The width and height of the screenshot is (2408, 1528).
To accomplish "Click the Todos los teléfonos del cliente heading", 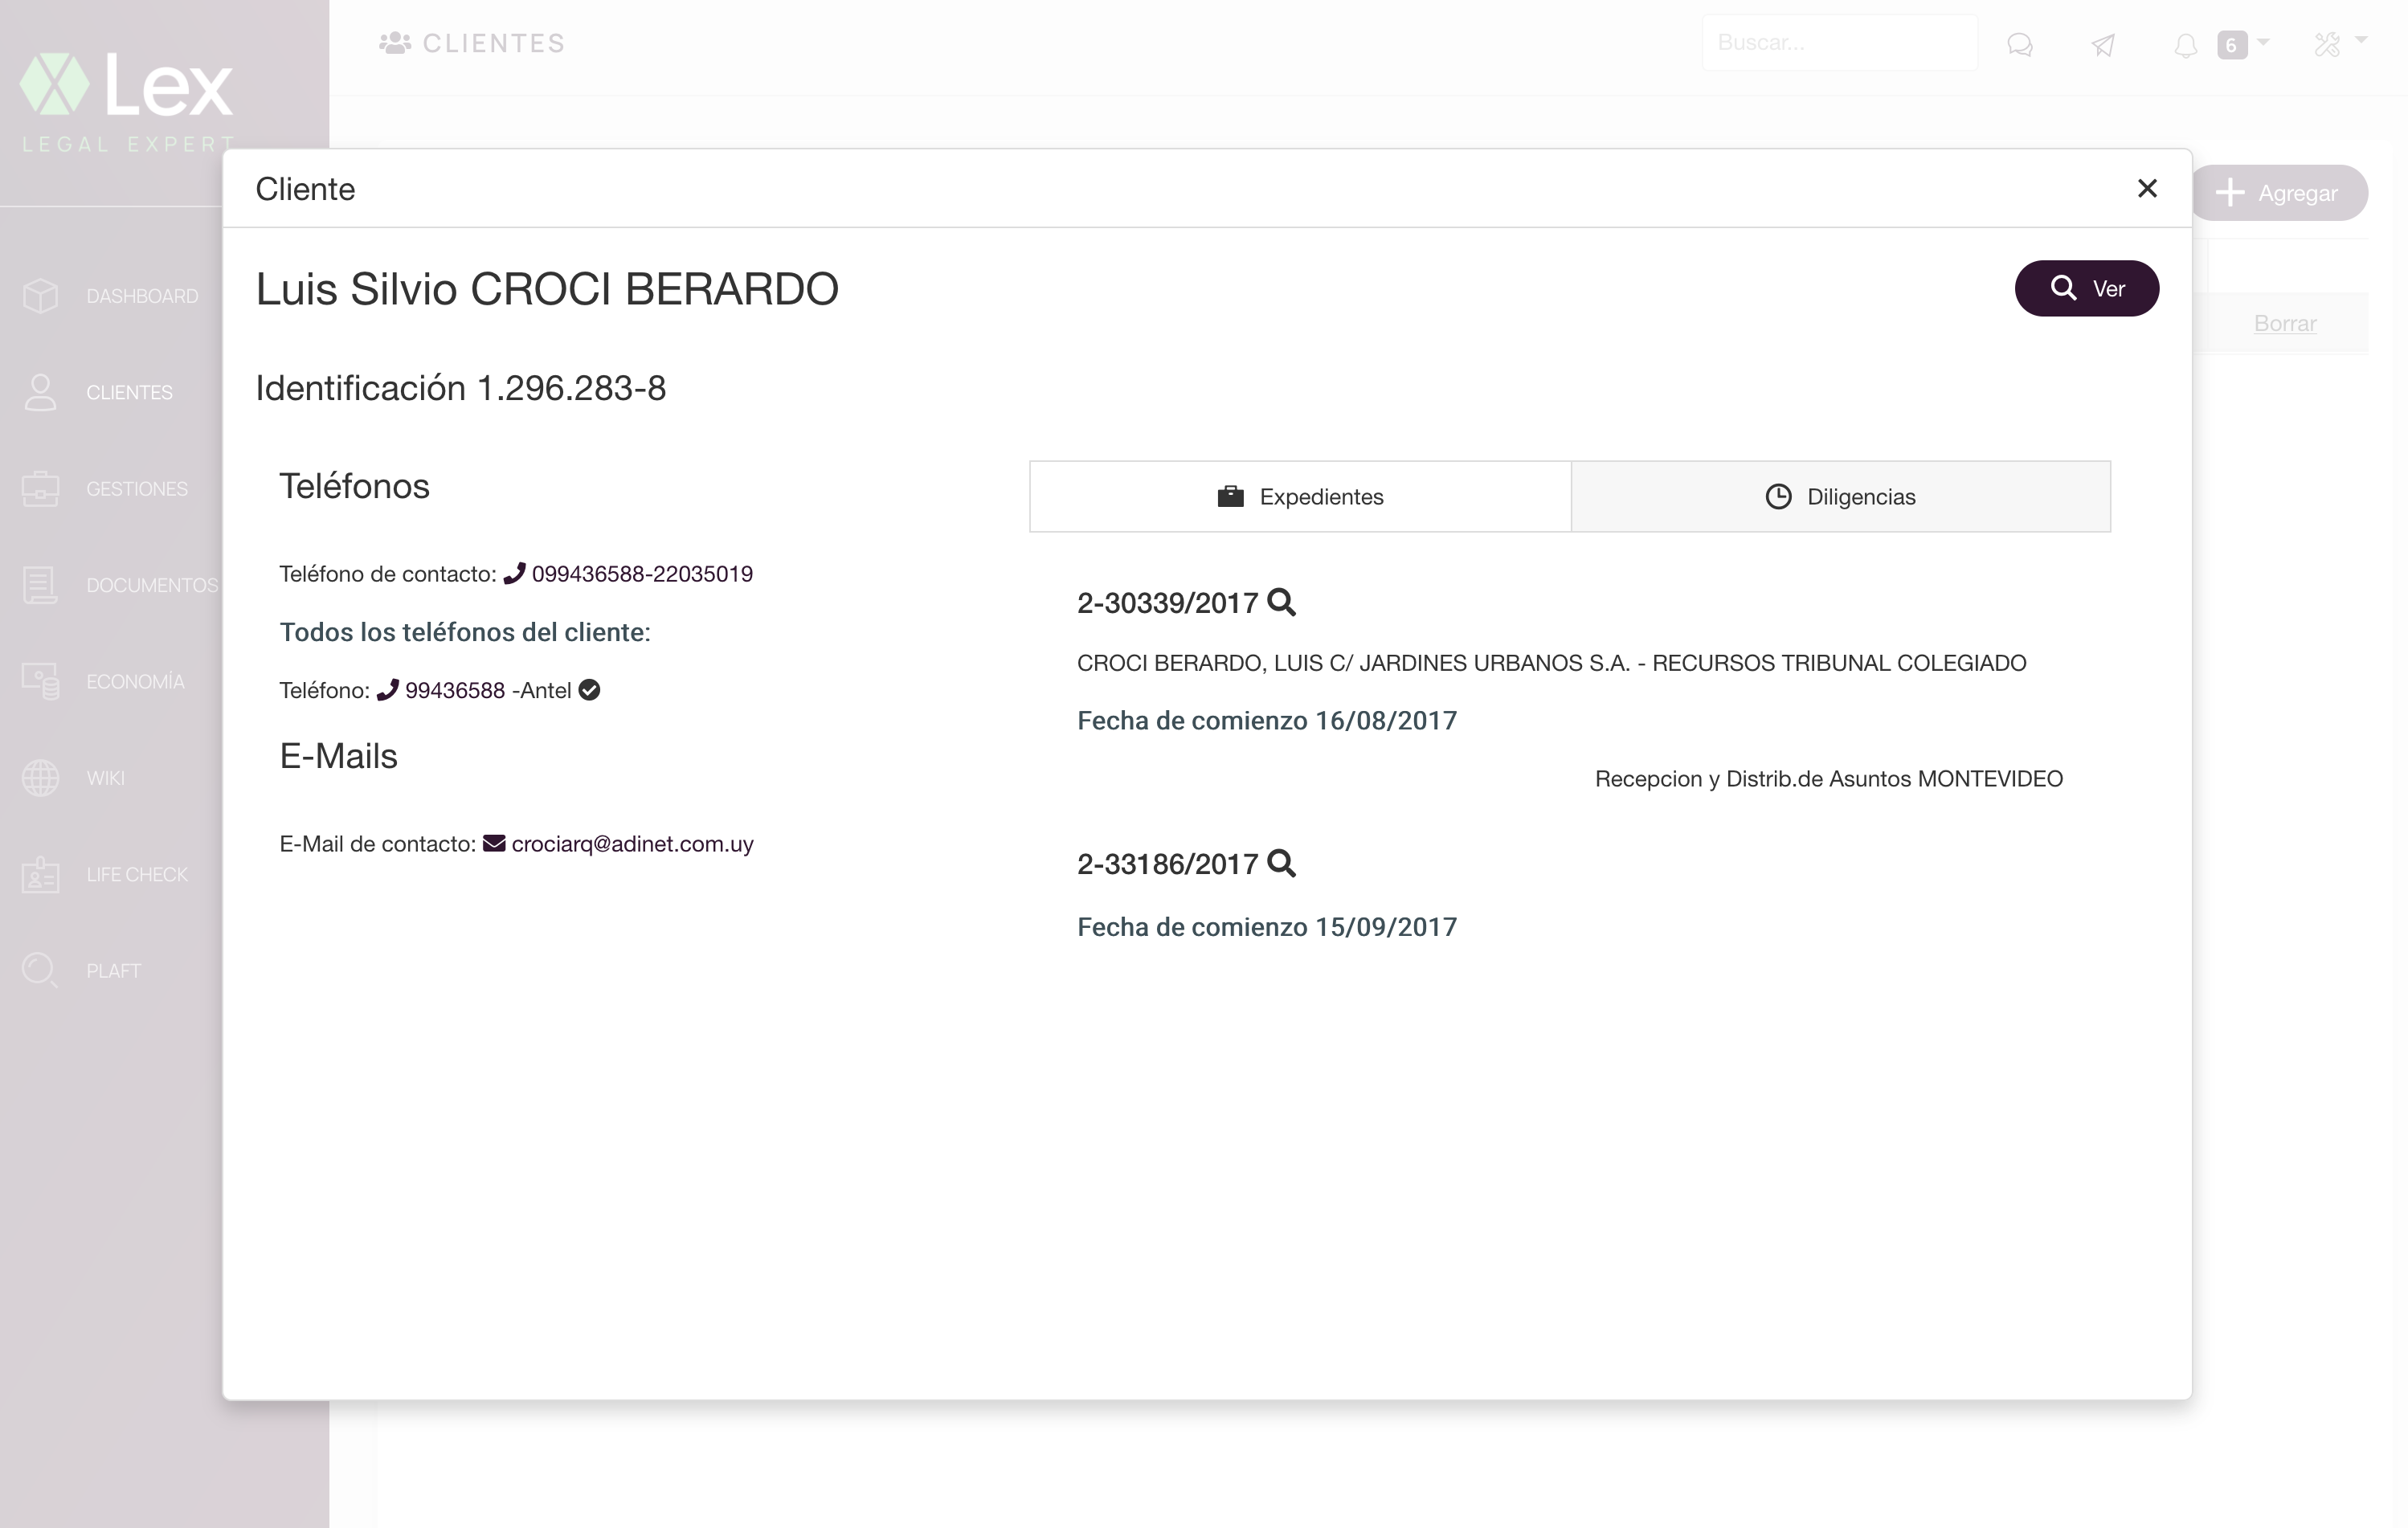I will [465, 632].
